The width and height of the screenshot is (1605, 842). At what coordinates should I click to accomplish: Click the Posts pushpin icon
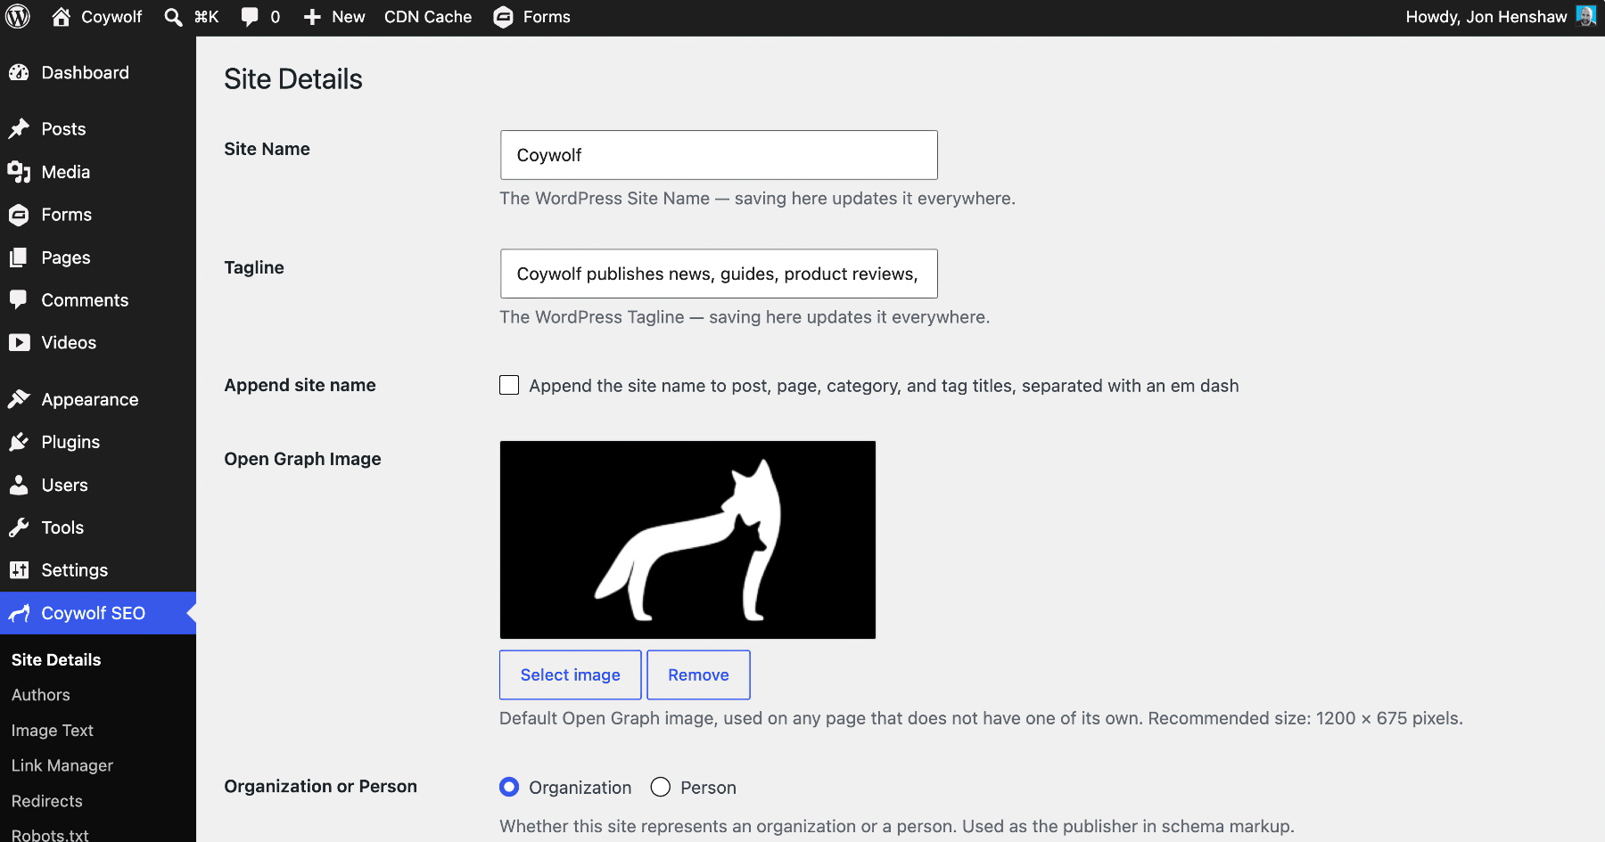point(19,129)
